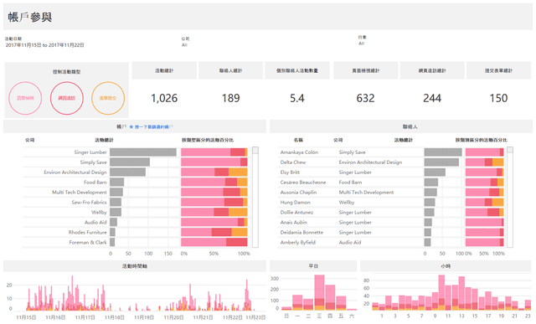Click the accounts table scrollbar
The width and height of the screenshot is (536, 324).
click(x=255, y=198)
